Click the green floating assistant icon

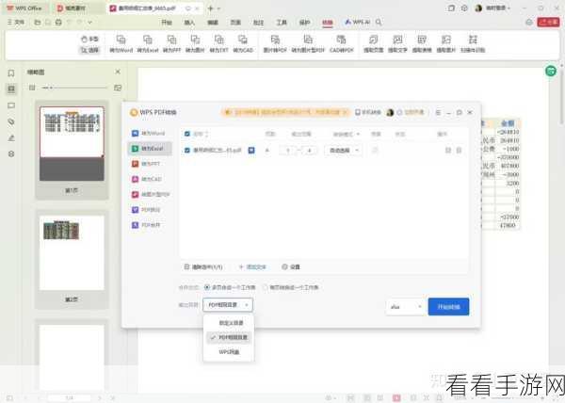[551, 71]
